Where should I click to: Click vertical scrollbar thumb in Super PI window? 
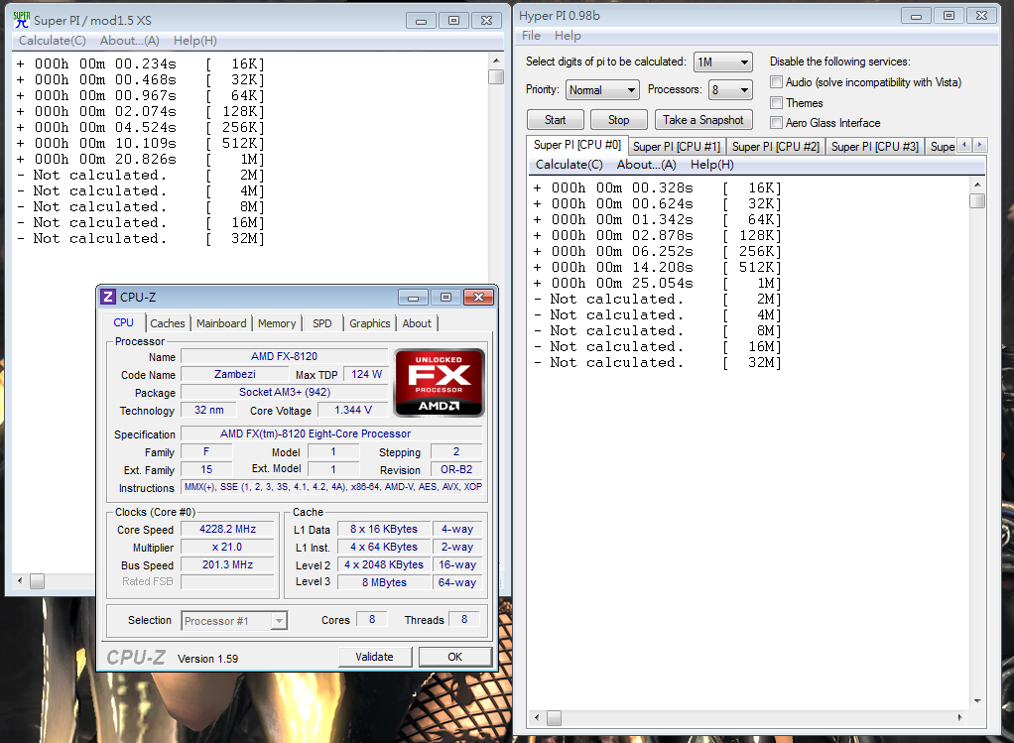(496, 77)
